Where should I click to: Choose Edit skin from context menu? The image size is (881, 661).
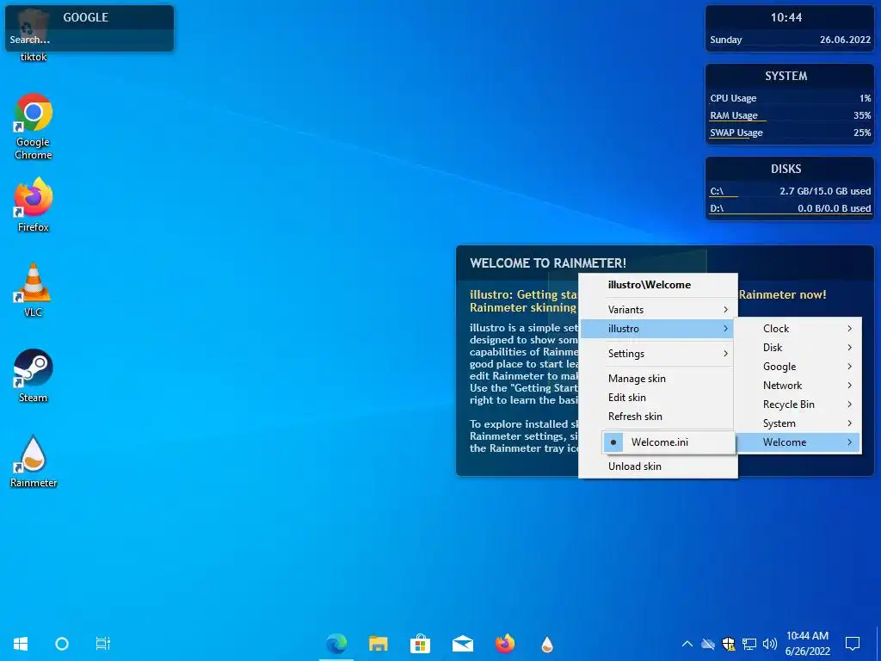click(x=658, y=398)
